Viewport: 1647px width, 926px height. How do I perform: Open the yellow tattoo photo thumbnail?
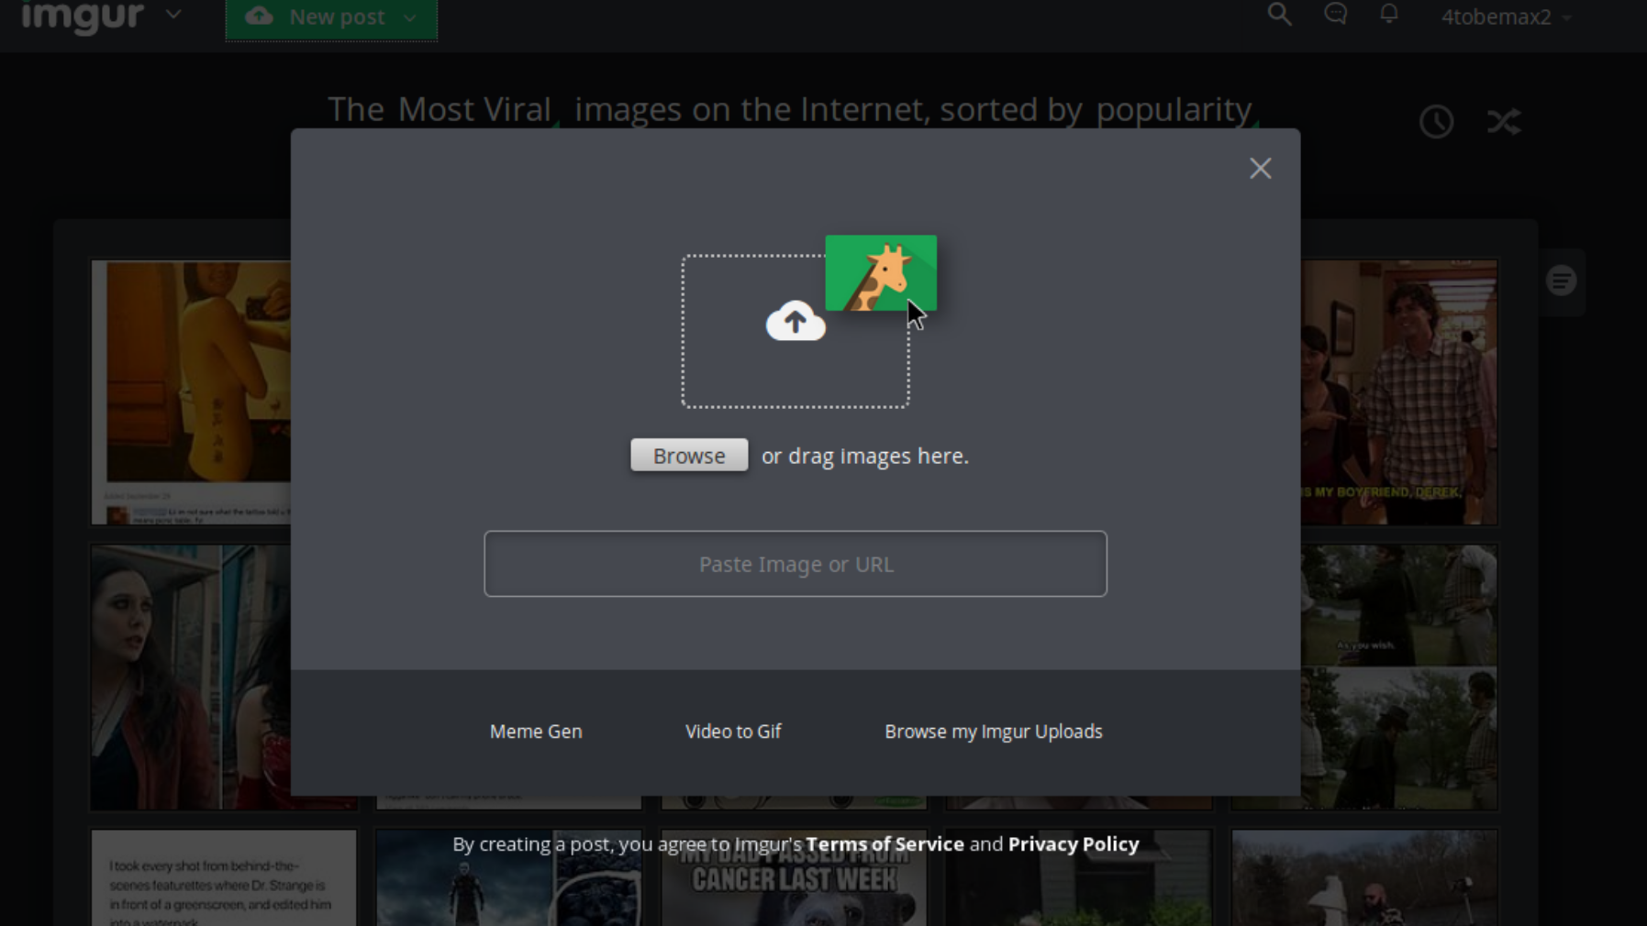(x=191, y=392)
